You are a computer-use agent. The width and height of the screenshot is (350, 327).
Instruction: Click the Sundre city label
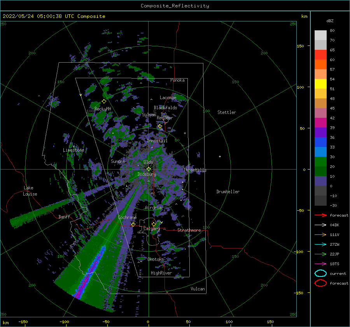pos(118,161)
